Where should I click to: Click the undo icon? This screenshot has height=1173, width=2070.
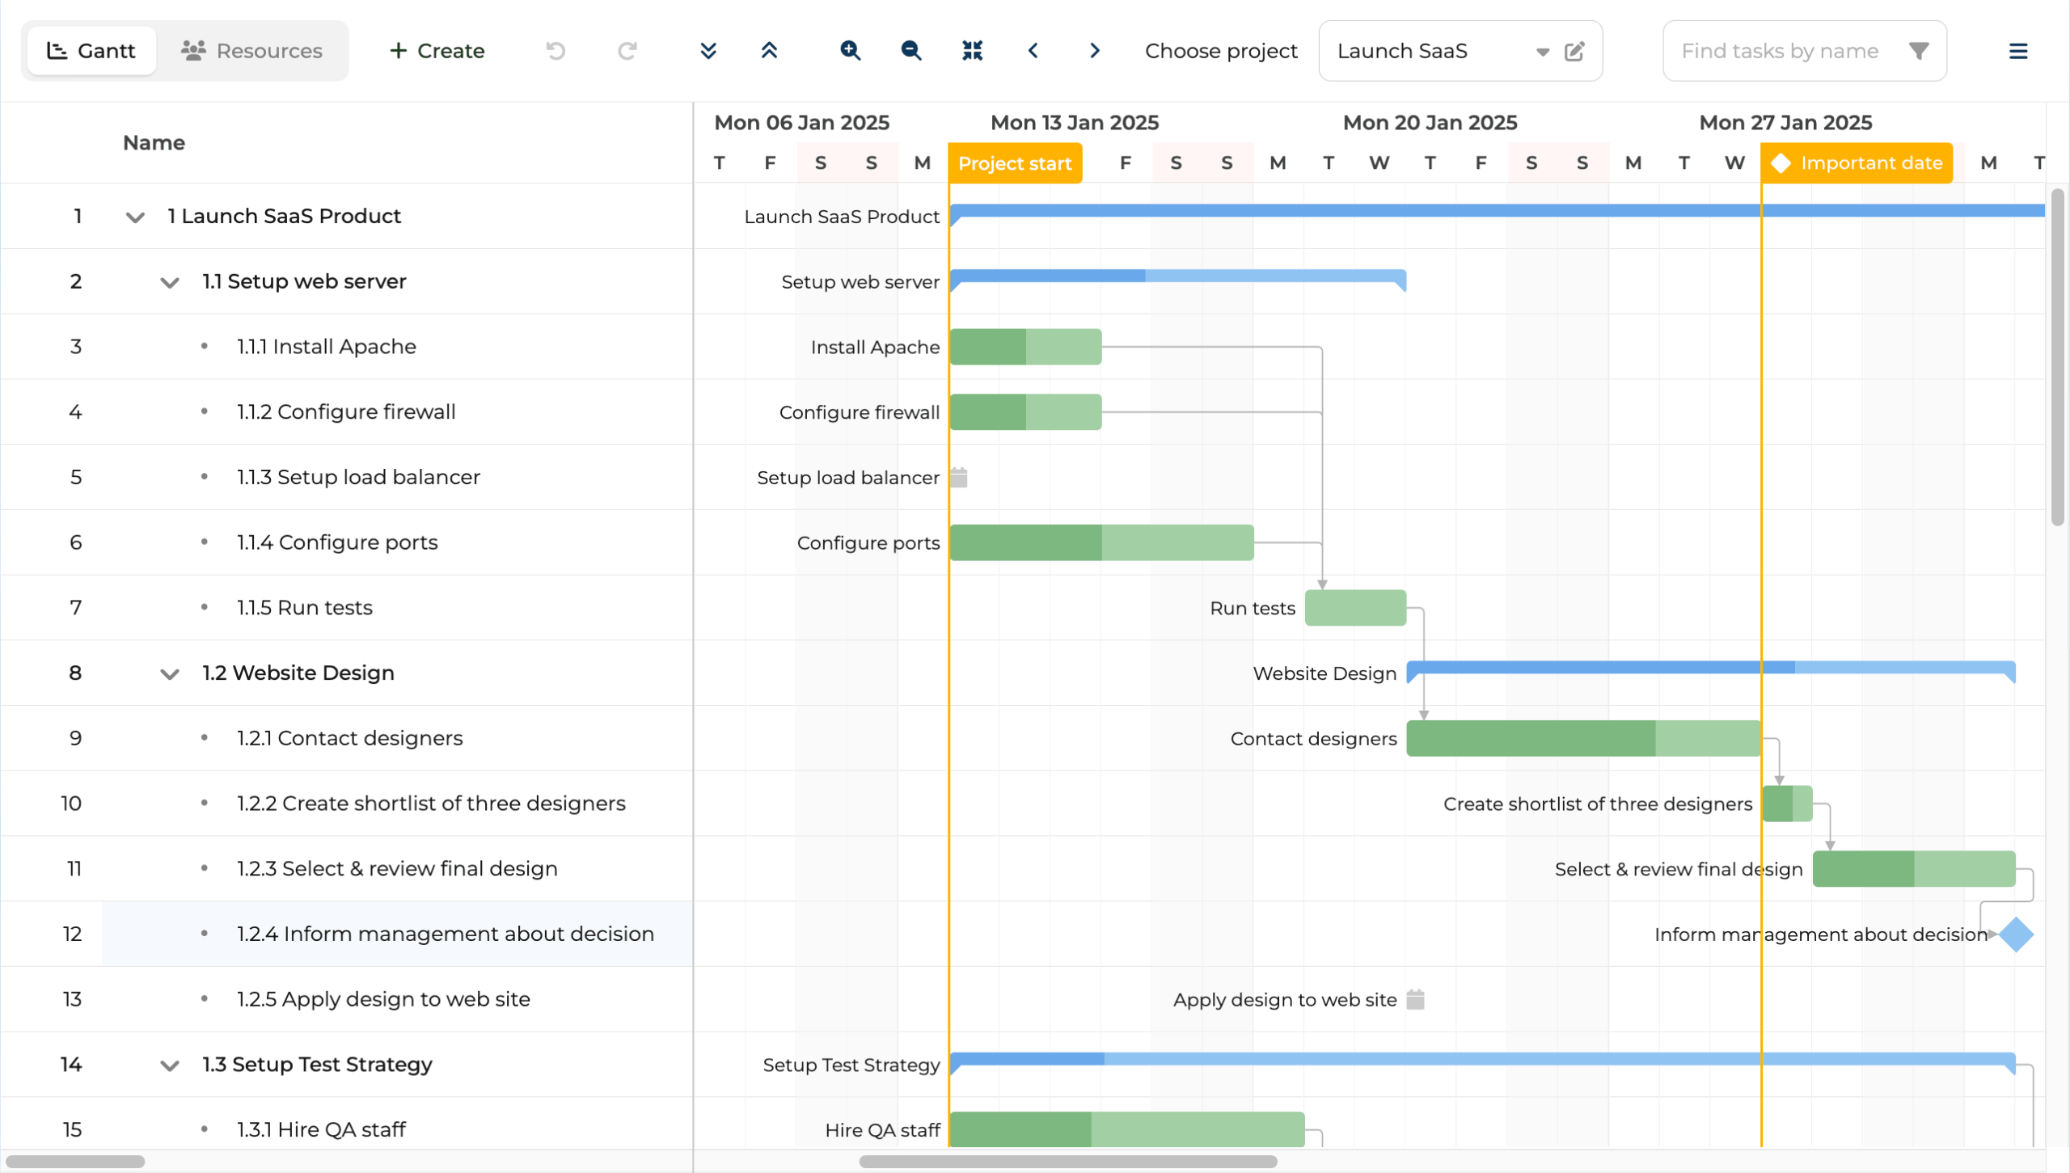(x=556, y=51)
